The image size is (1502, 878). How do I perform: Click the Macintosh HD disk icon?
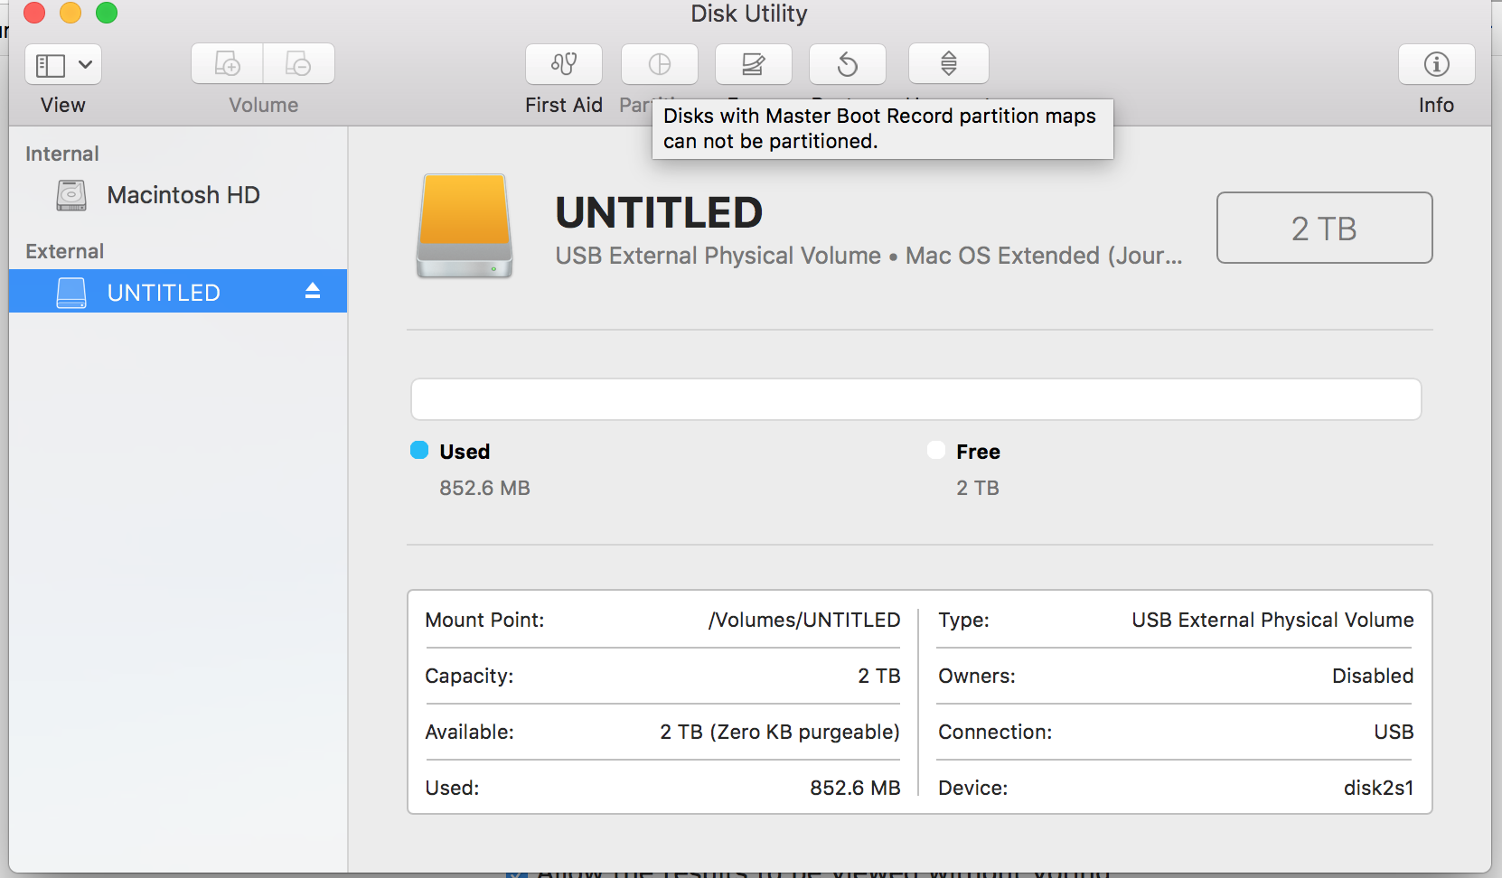click(71, 195)
